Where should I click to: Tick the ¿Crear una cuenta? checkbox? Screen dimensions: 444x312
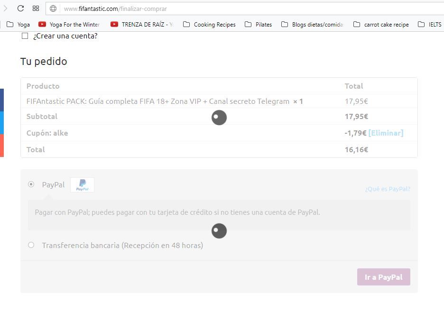[25, 36]
